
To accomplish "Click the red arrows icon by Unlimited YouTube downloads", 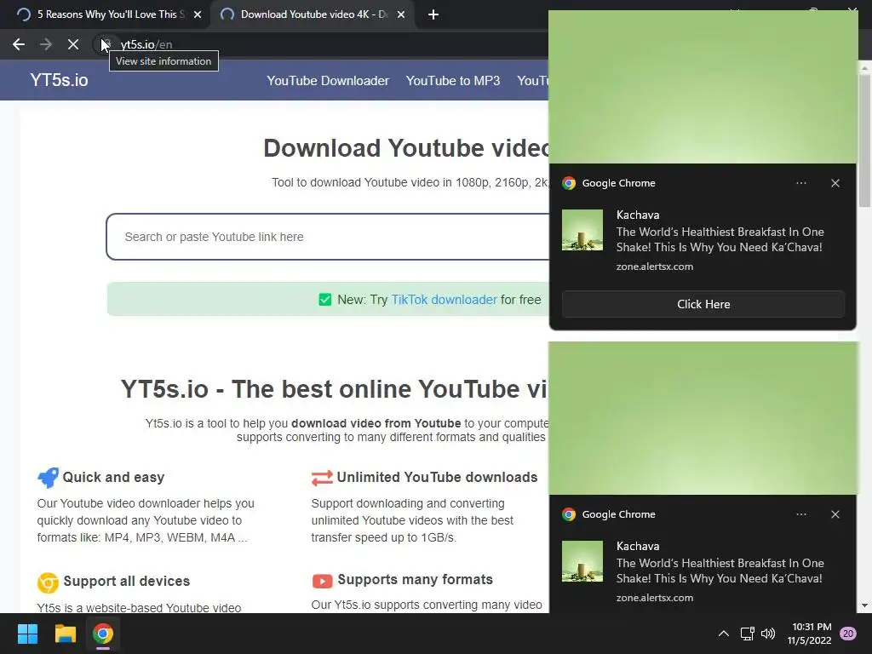I will [322, 478].
